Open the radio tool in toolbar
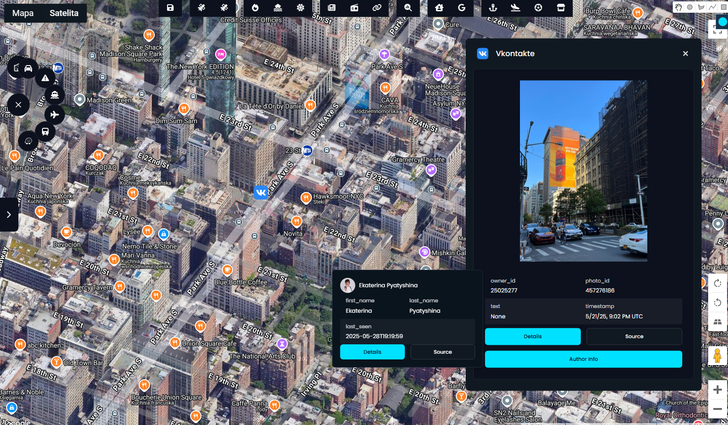 [x=354, y=8]
